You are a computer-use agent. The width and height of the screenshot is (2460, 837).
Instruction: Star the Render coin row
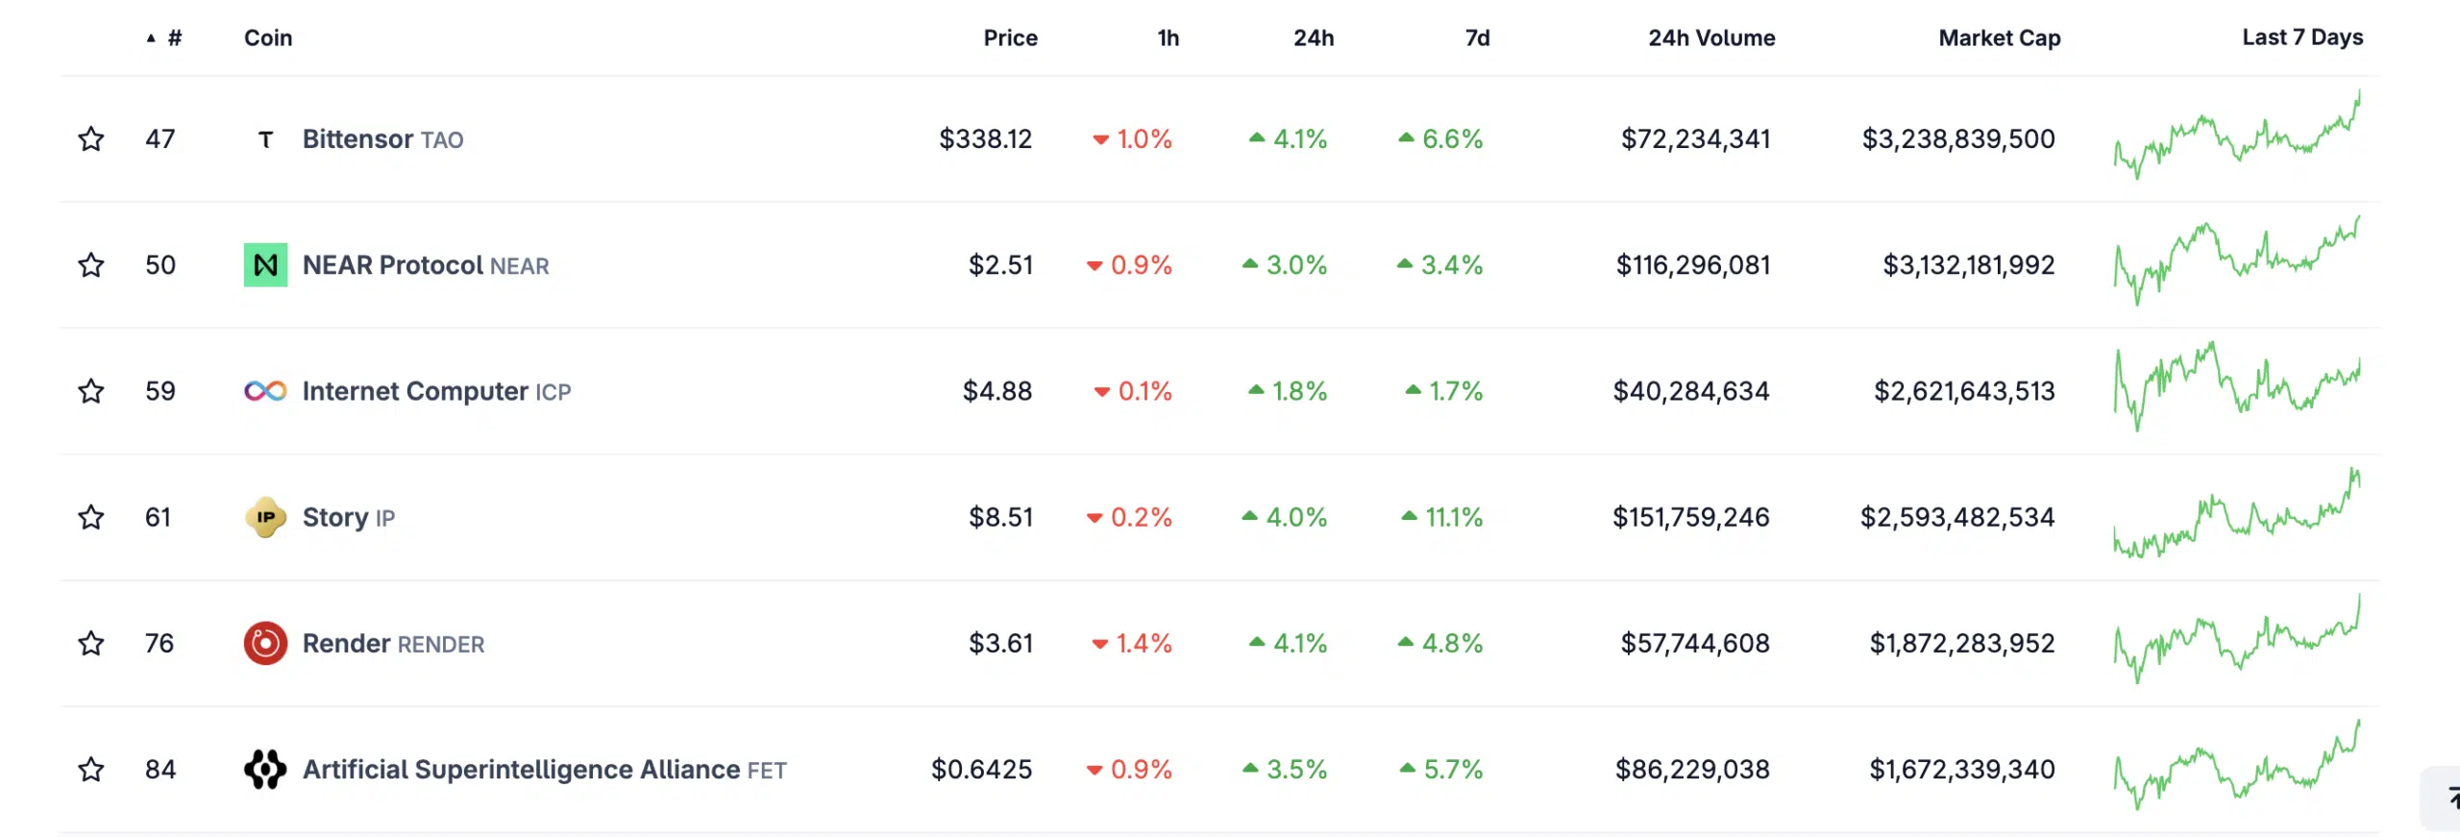tap(91, 643)
